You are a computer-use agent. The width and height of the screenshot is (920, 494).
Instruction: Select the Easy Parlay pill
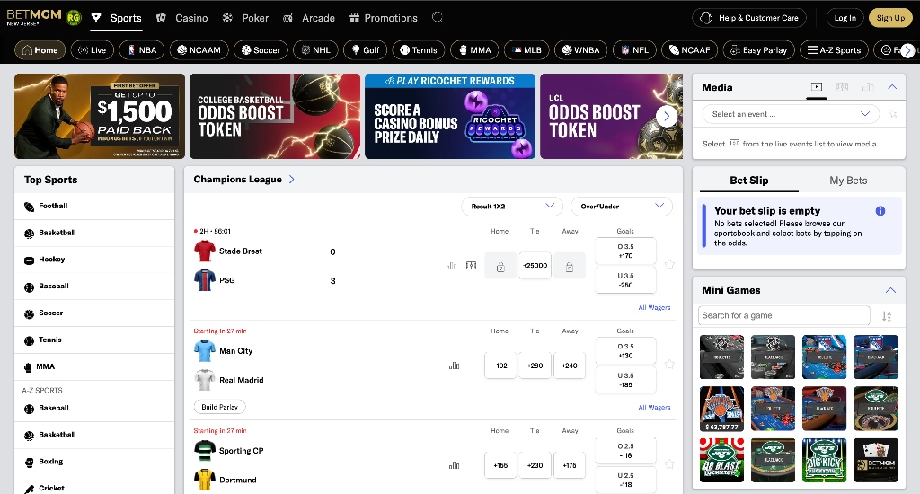pos(758,50)
